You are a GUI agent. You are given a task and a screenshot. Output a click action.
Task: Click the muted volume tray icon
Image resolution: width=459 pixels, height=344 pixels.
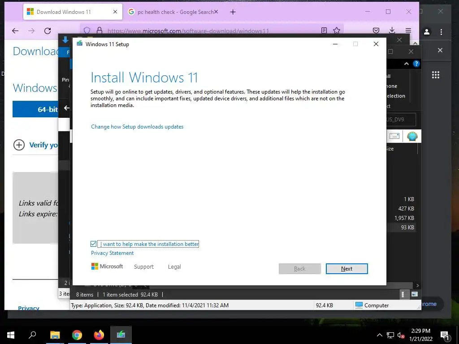[x=401, y=335]
